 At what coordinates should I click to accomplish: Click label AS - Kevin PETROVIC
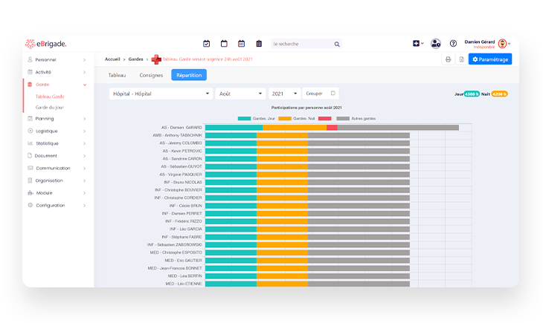tap(182, 151)
